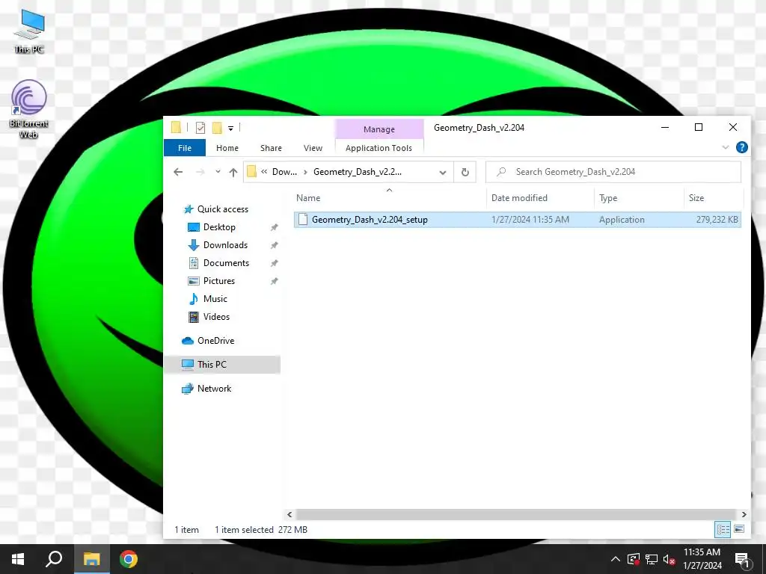766x574 pixels.
Task: Switch to the View ribbon tab
Action: [x=313, y=148]
